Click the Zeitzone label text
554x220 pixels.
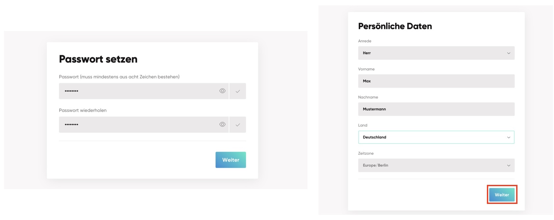click(366, 153)
